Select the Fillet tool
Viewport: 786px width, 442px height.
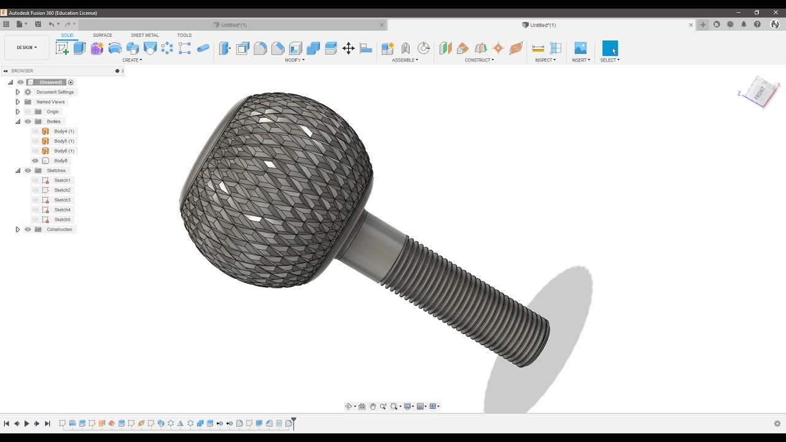260,48
